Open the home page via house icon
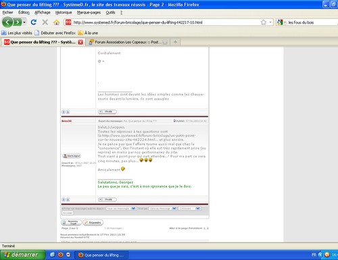This screenshot has width=338, height=260. (56, 22)
